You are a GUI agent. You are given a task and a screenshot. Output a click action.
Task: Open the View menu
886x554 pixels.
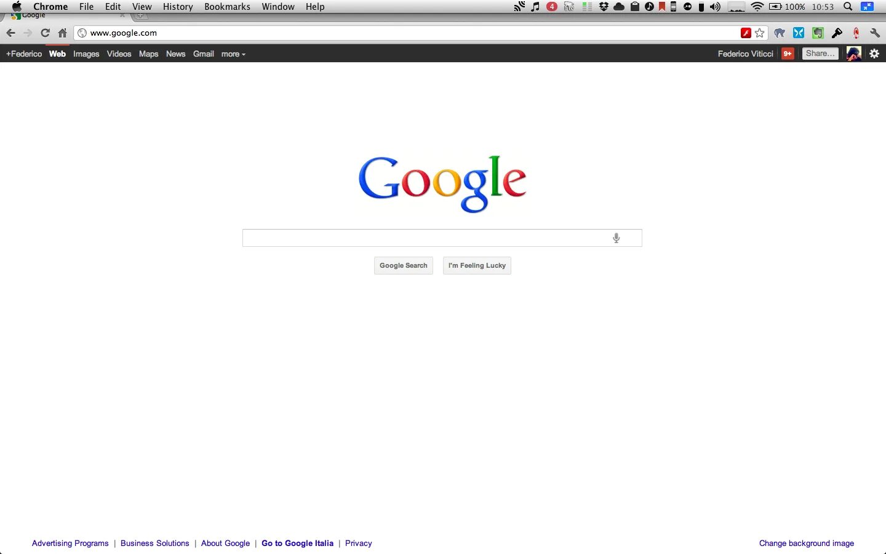[142, 7]
